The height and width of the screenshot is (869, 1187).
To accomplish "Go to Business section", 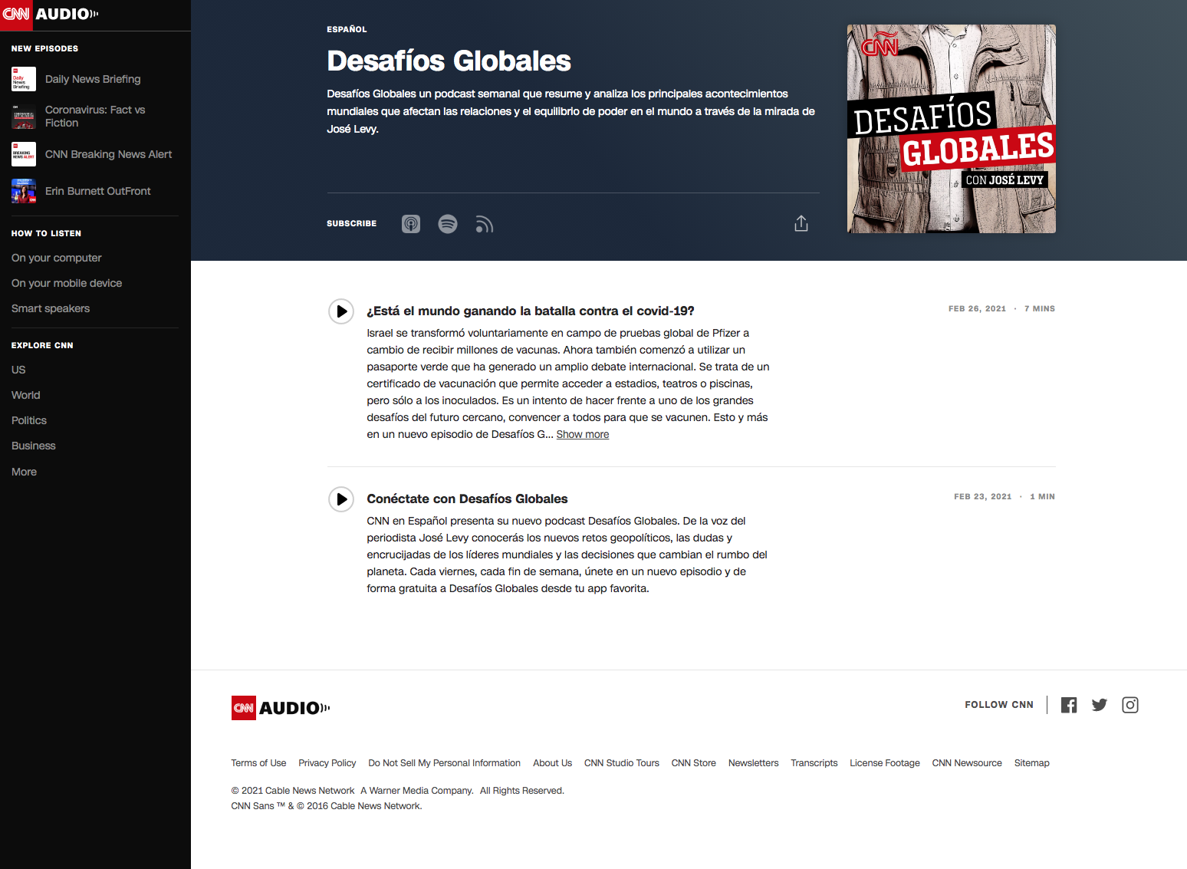I will [33, 446].
